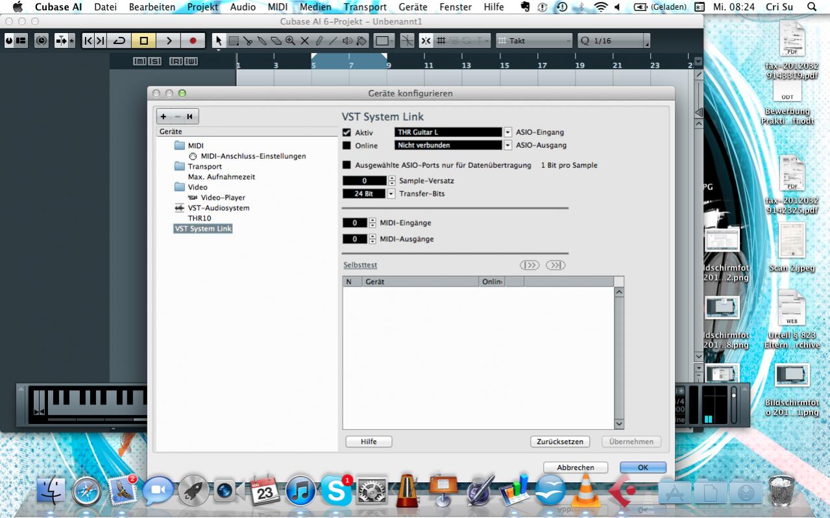
Task: Jump to previous marker in toolbar
Action: pos(88,41)
